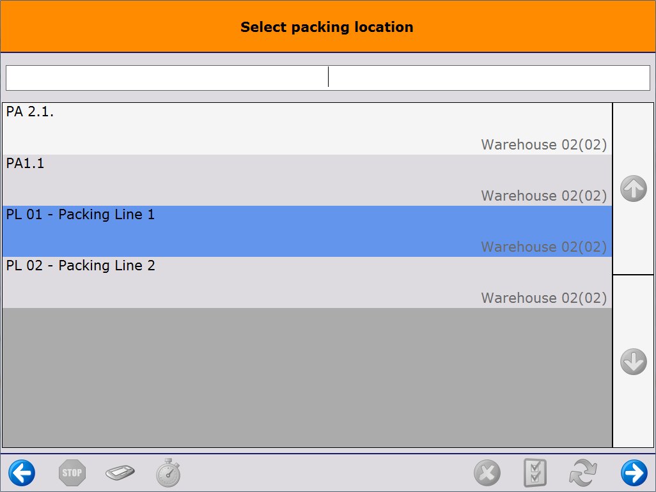Confirm selection with the forward navigation arrow
656x492 pixels.
634,473
